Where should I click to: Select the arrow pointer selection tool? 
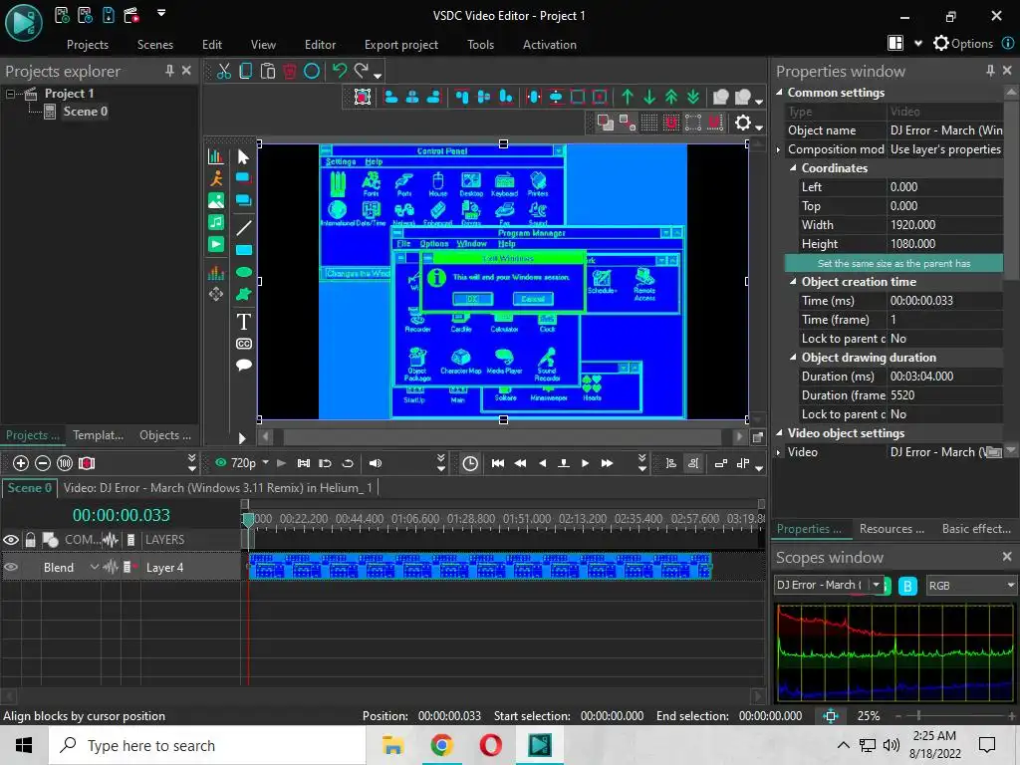tap(243, 156)
